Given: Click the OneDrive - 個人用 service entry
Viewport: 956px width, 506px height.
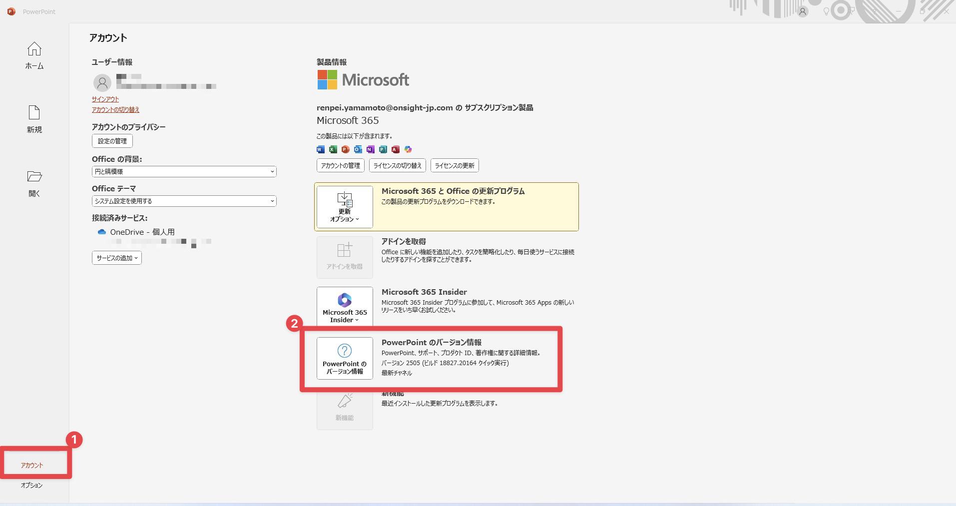Looking at the screenshot, I should click(142, 232).
